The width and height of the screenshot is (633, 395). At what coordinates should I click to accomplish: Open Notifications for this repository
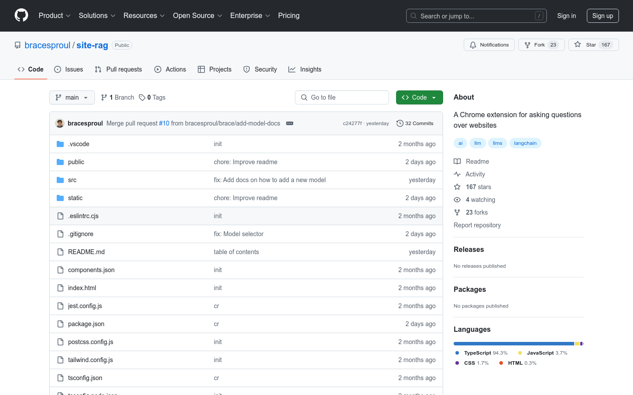[x=489, y=45]
